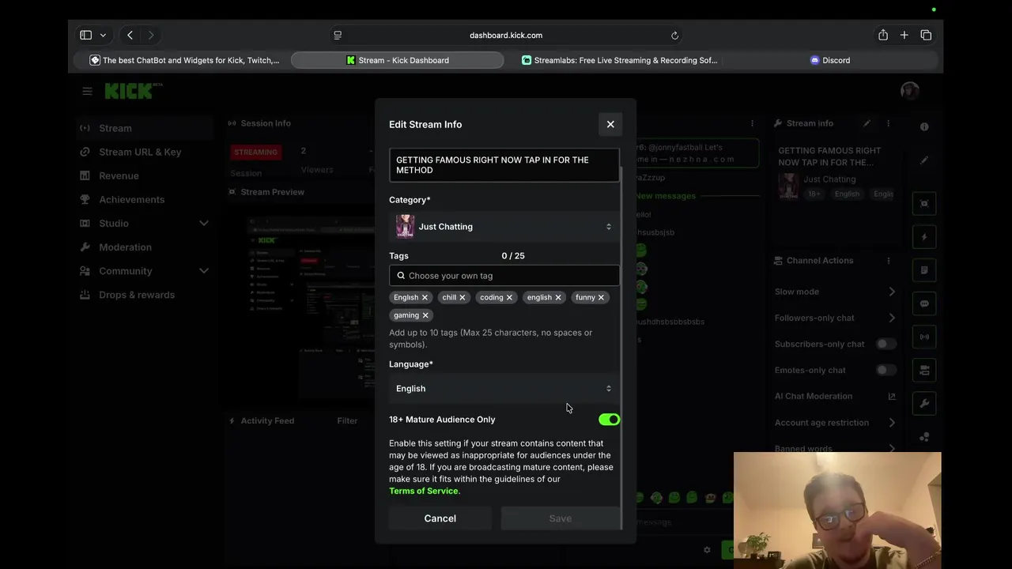Open Slow mode settings chevron
This screenshot has height=569, width=1012.
coord(892,292)
